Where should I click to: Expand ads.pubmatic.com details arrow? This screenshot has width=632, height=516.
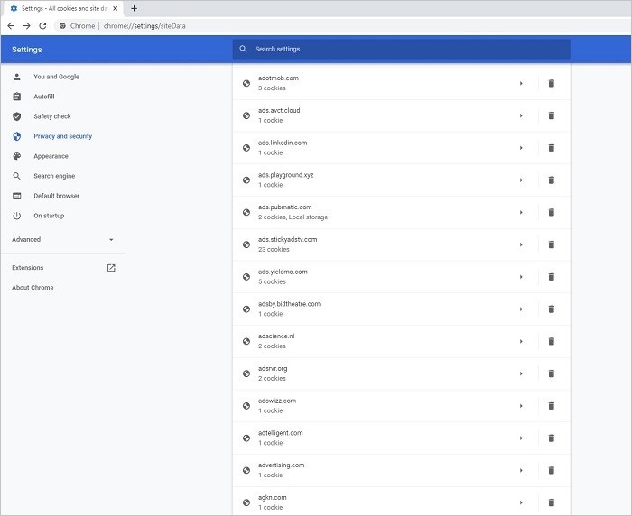pos(521,212)
